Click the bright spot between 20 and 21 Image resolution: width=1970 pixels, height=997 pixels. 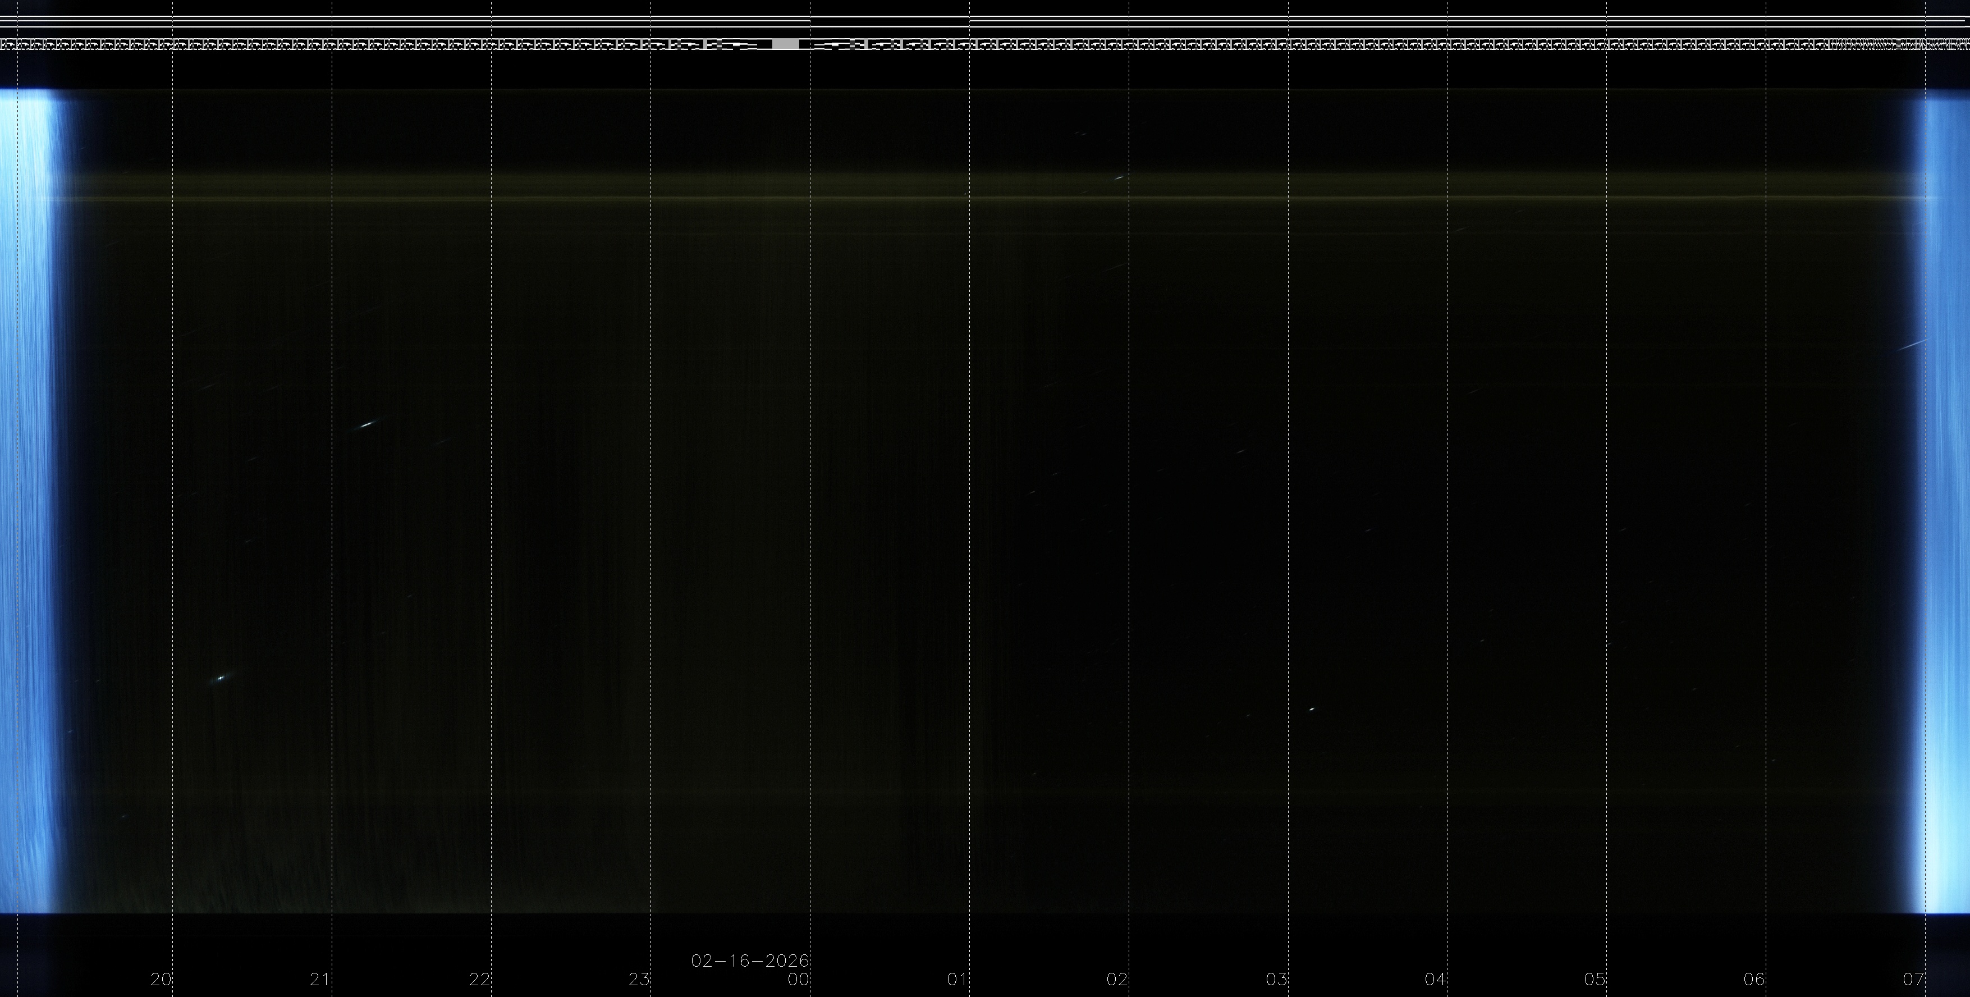coord(221,677)
